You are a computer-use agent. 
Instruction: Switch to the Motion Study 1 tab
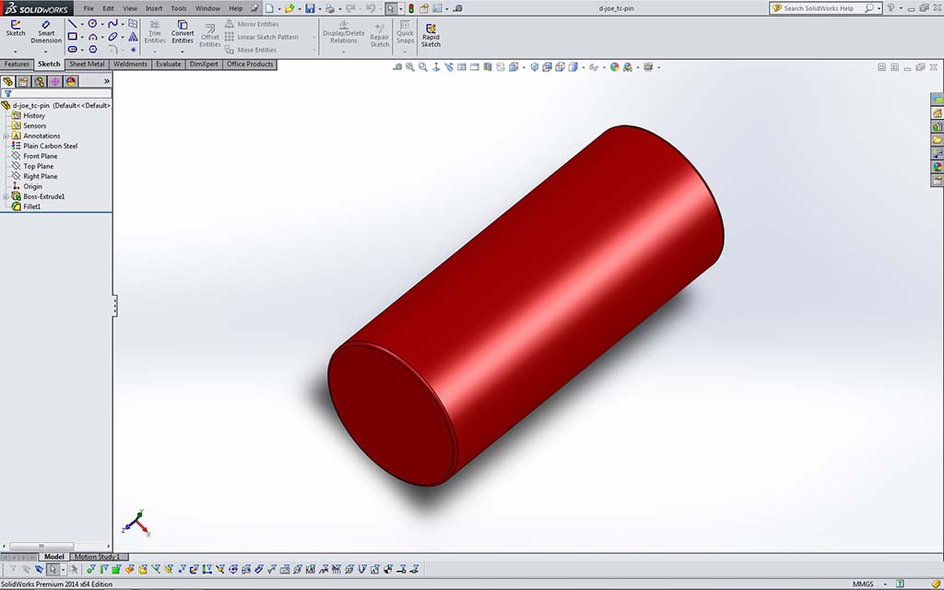(x=97, y=557)
